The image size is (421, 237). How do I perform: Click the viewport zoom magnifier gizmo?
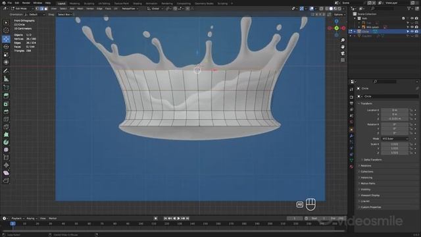[x=343, y=40]
